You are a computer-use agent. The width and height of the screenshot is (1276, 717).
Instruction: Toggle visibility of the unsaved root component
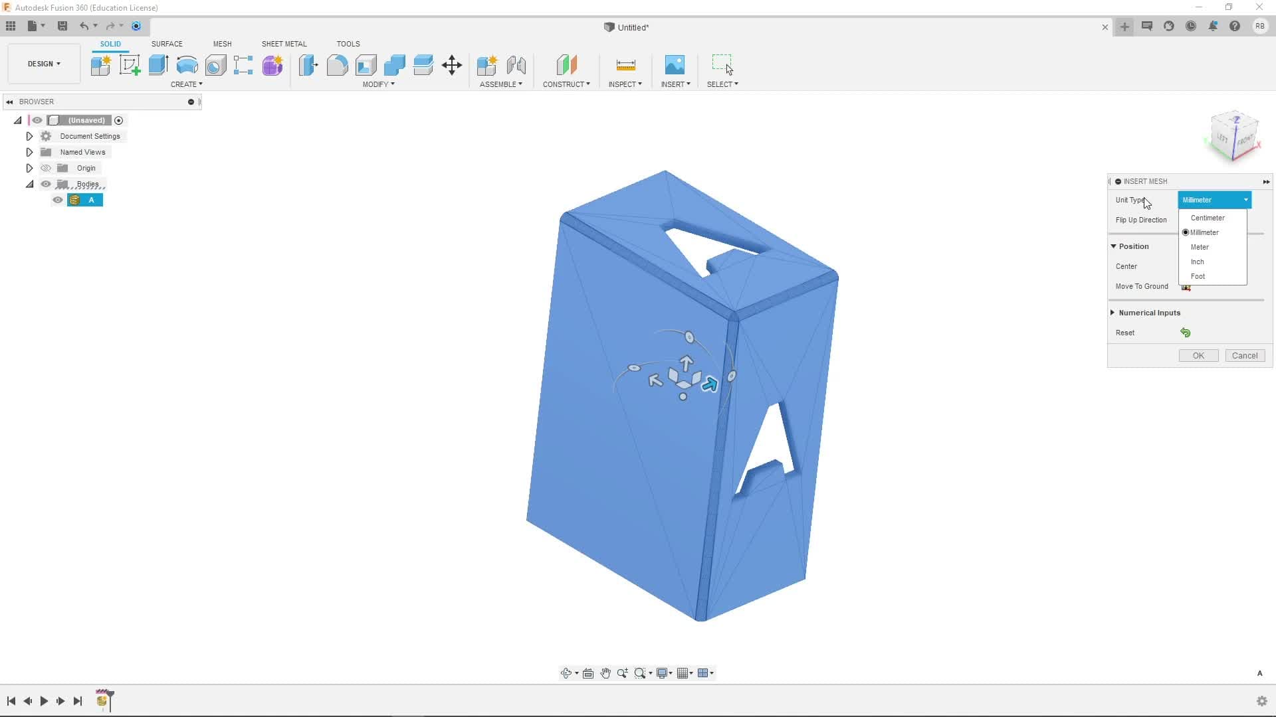coord(37,120)
